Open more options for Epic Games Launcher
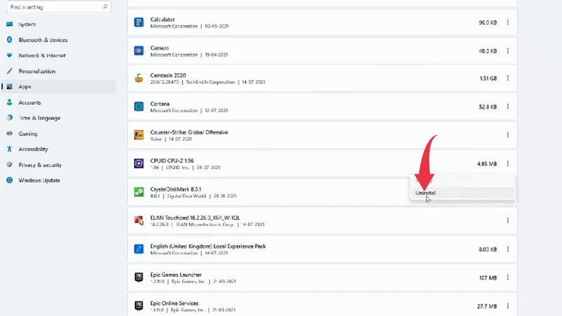The image size is (562, 316). click(507, 277)
